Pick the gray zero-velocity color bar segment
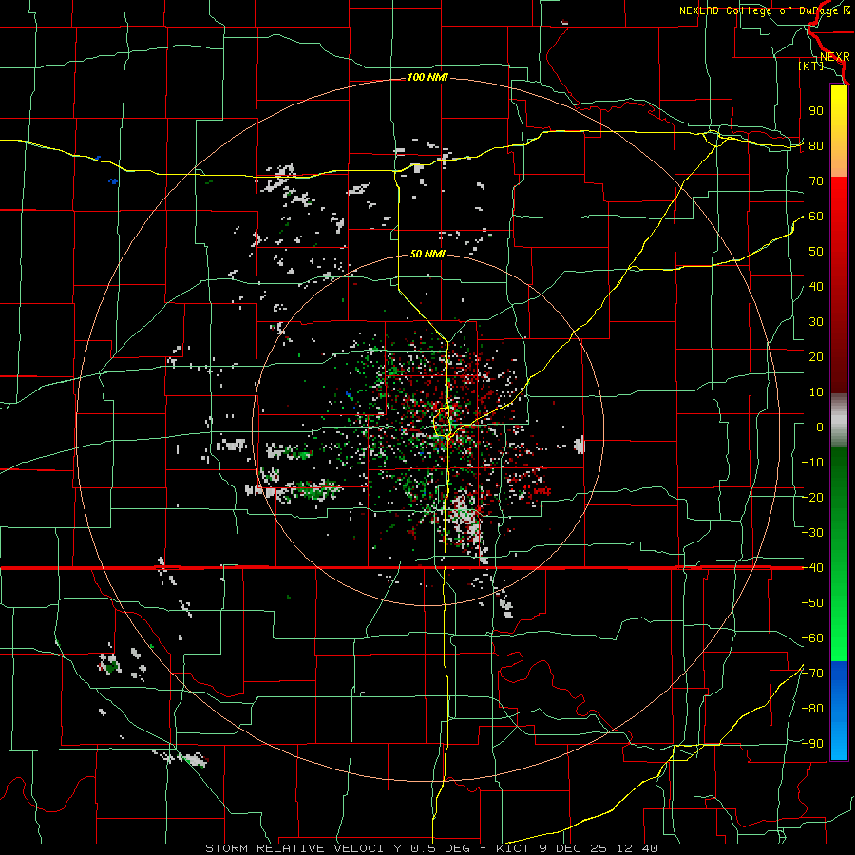 [839, 420]
